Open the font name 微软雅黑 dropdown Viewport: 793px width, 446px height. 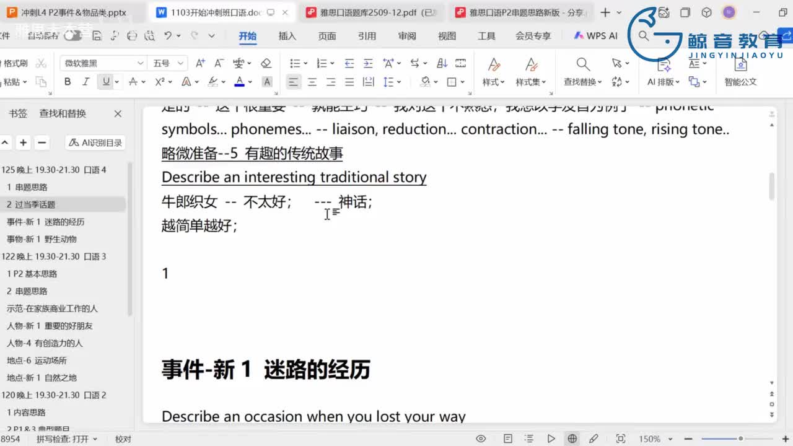pos(140,63)
